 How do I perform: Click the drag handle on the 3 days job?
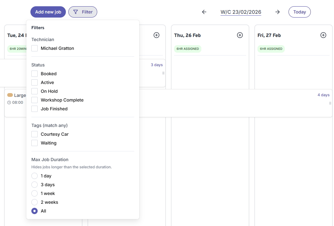coord(163,73)
